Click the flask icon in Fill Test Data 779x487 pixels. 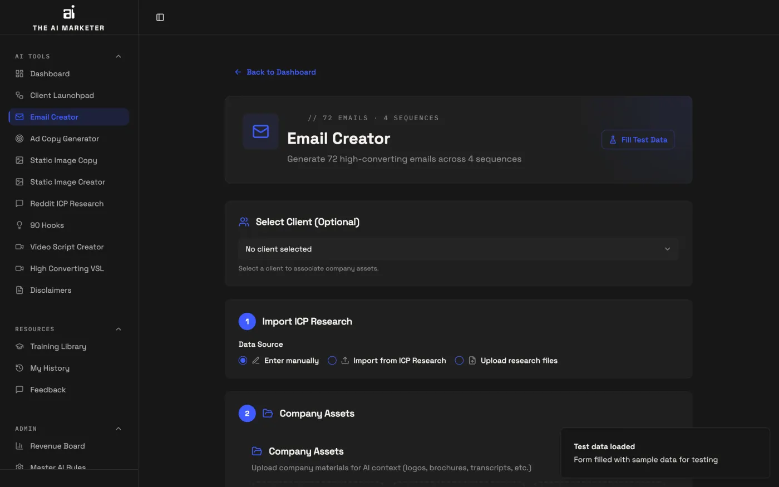(x=613, y=140)
